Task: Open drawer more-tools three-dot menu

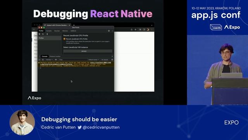Action: point(40,56)
